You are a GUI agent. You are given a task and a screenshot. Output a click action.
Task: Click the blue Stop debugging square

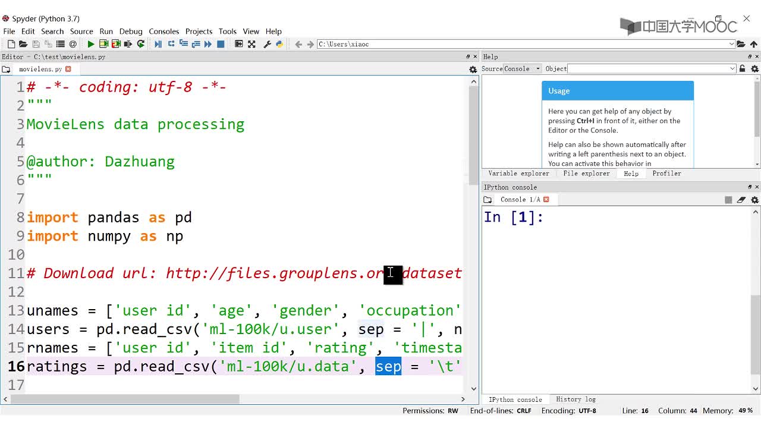(221, 44)
